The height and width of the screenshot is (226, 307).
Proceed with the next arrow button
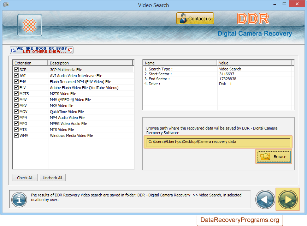288,199
